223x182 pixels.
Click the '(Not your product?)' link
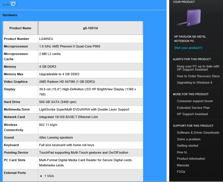(x=188, y=48)
